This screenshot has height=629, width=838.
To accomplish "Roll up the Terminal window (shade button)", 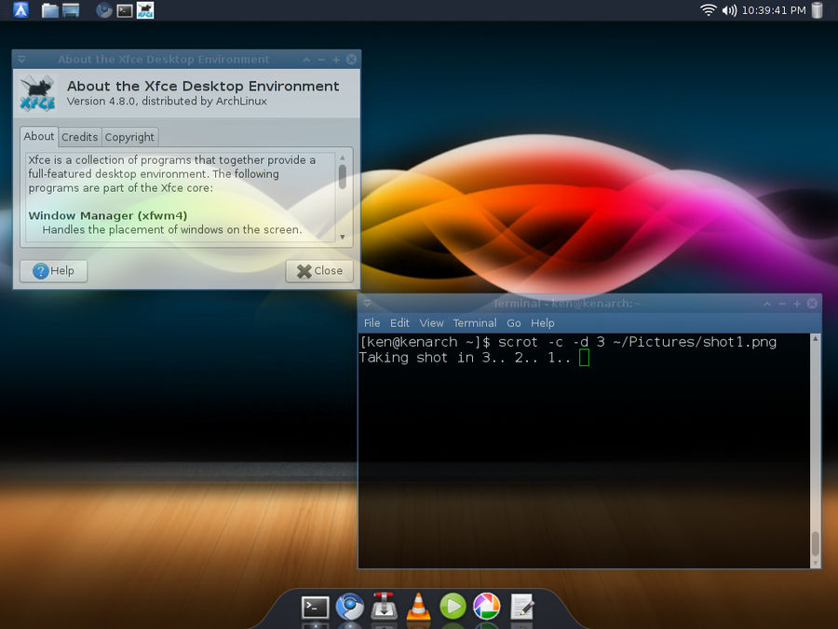I will point(767,303).
